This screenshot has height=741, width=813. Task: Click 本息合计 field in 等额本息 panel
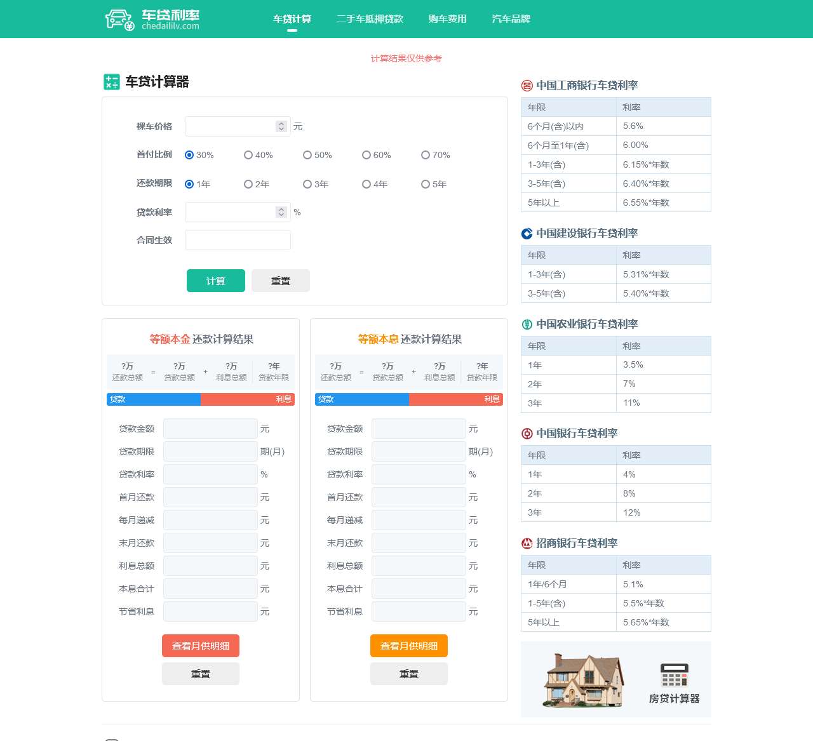[419, 589]
